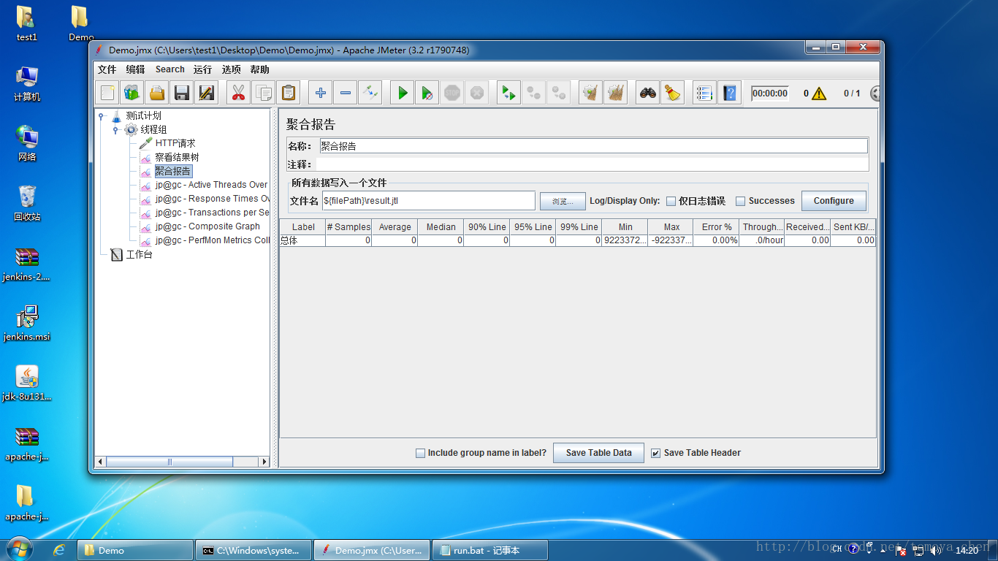Create a new test plan with New icon
The image size is (998, 561).
click(107, 93)
